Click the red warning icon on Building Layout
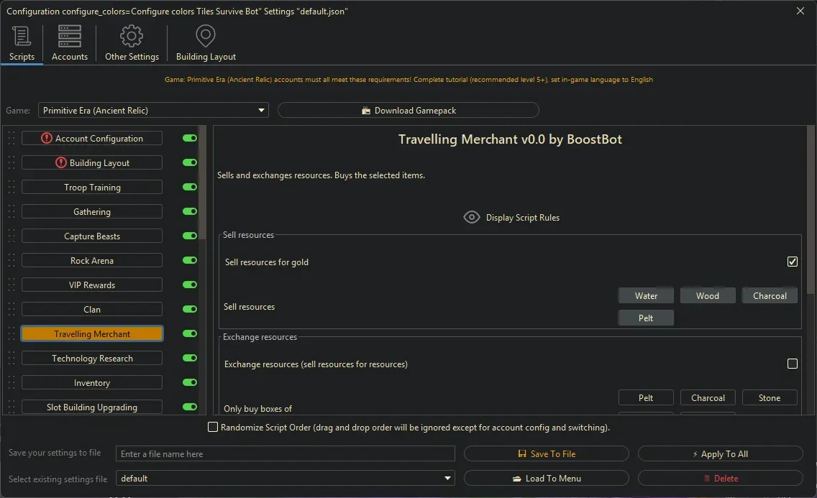817x498 pixels. coord(61,162)
